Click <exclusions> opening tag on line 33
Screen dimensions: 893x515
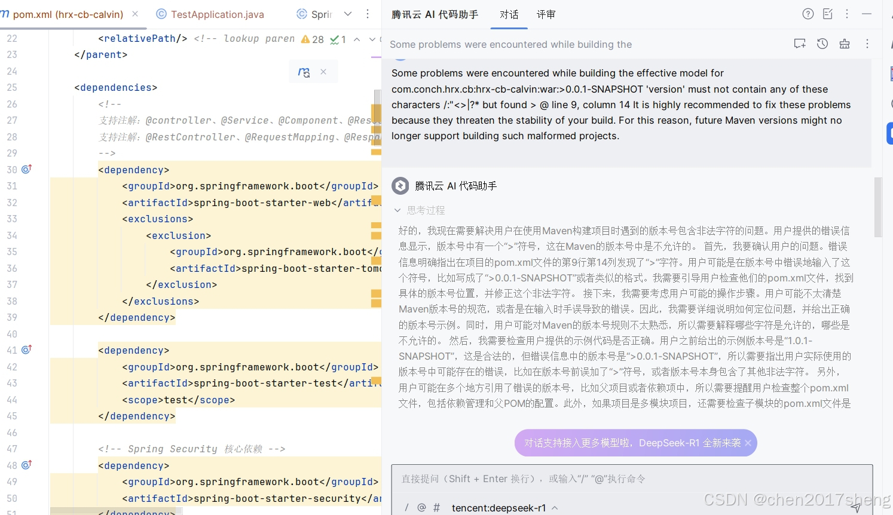(158, 219)
